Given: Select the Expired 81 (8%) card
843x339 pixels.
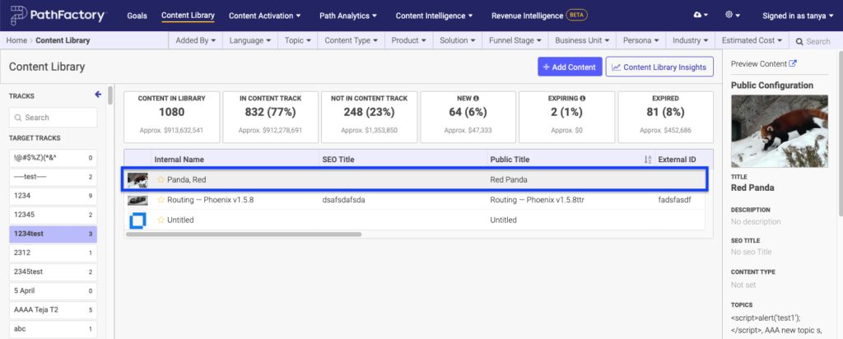Looking at the screenshot, I should pyautogui.click(x=665, y=117).
